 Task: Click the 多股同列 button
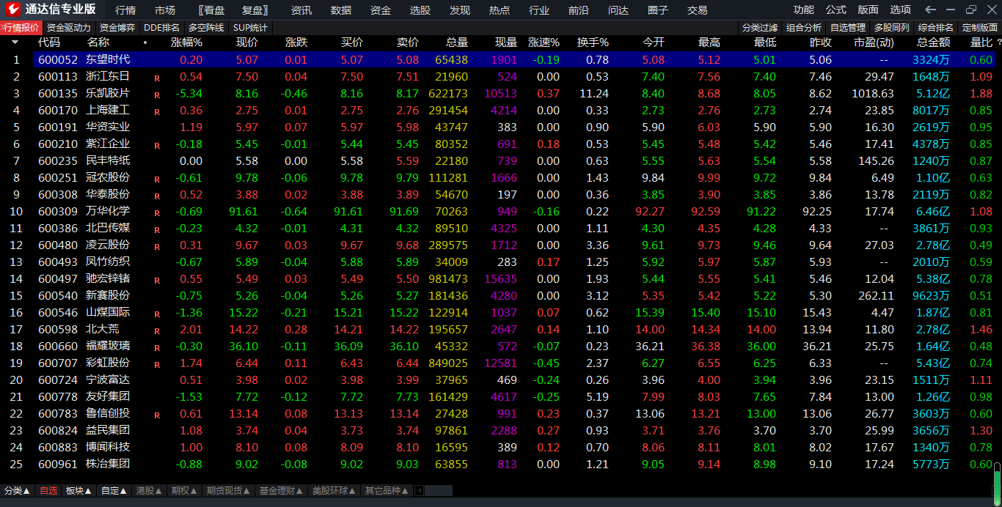coord(892,28)
